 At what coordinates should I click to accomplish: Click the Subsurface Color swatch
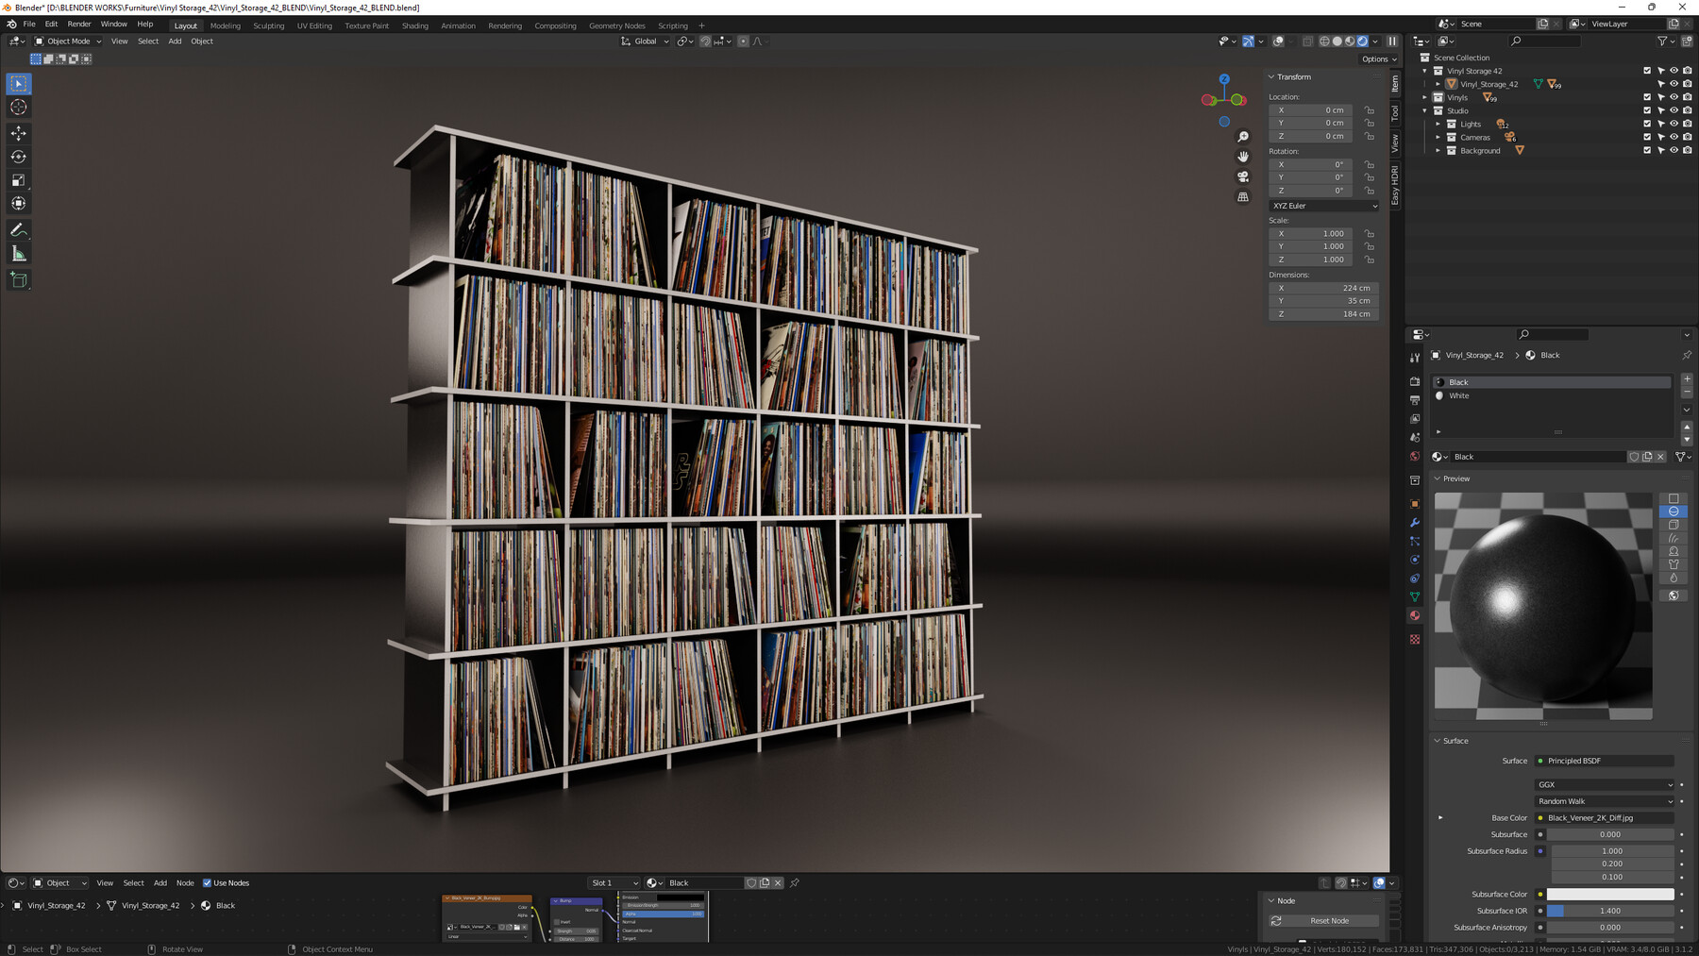[1612, 894]
